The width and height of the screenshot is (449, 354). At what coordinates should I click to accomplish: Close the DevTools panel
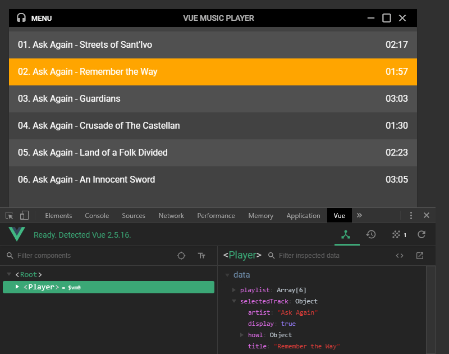point(427,215)
